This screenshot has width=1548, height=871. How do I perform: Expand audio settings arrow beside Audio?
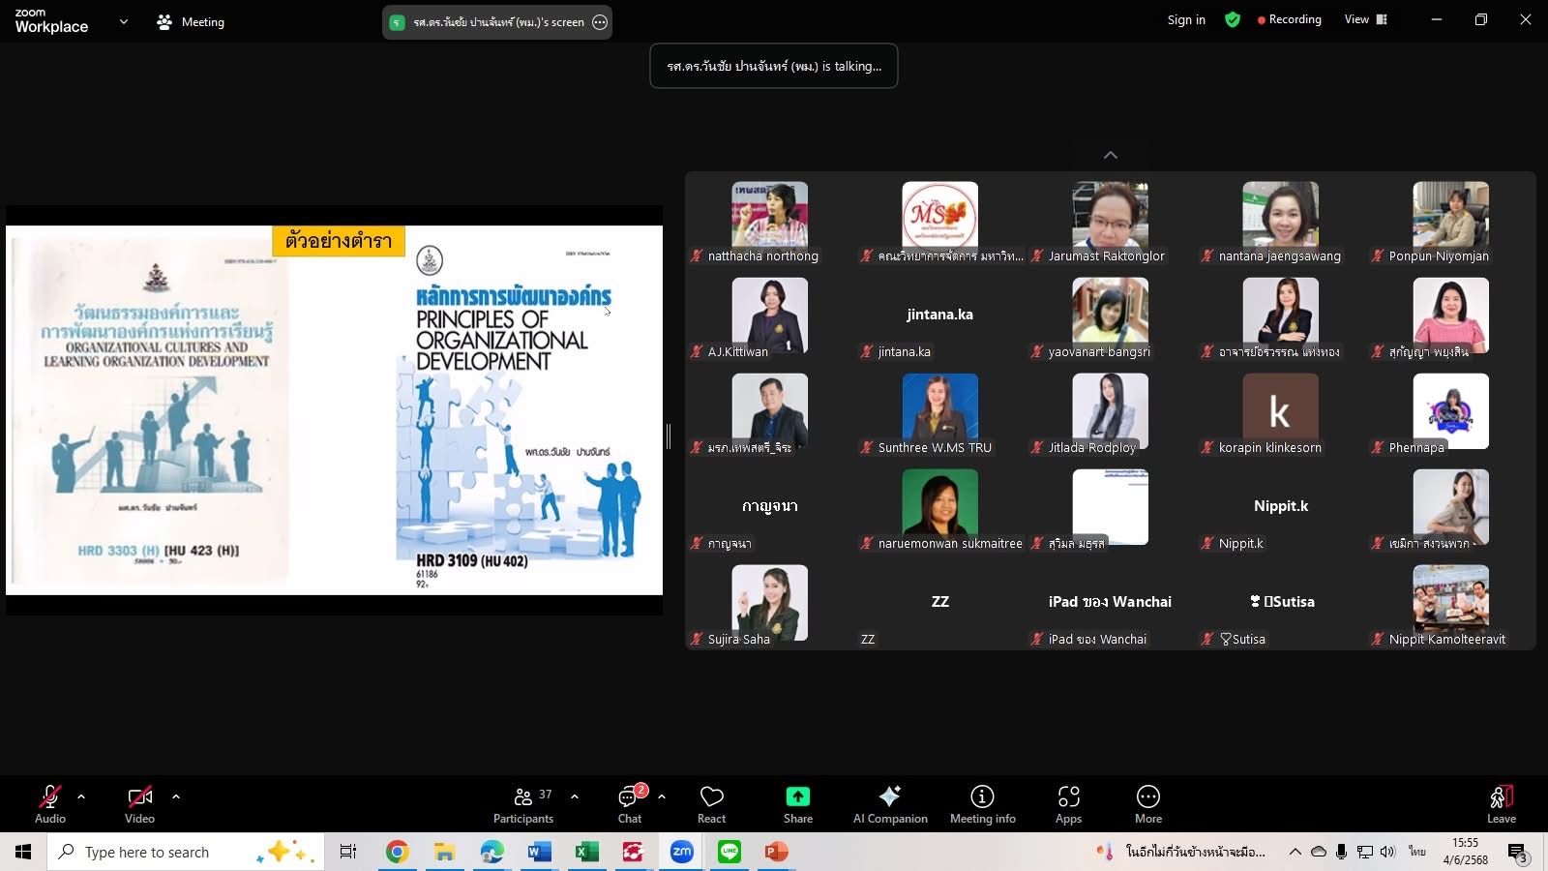81,796
